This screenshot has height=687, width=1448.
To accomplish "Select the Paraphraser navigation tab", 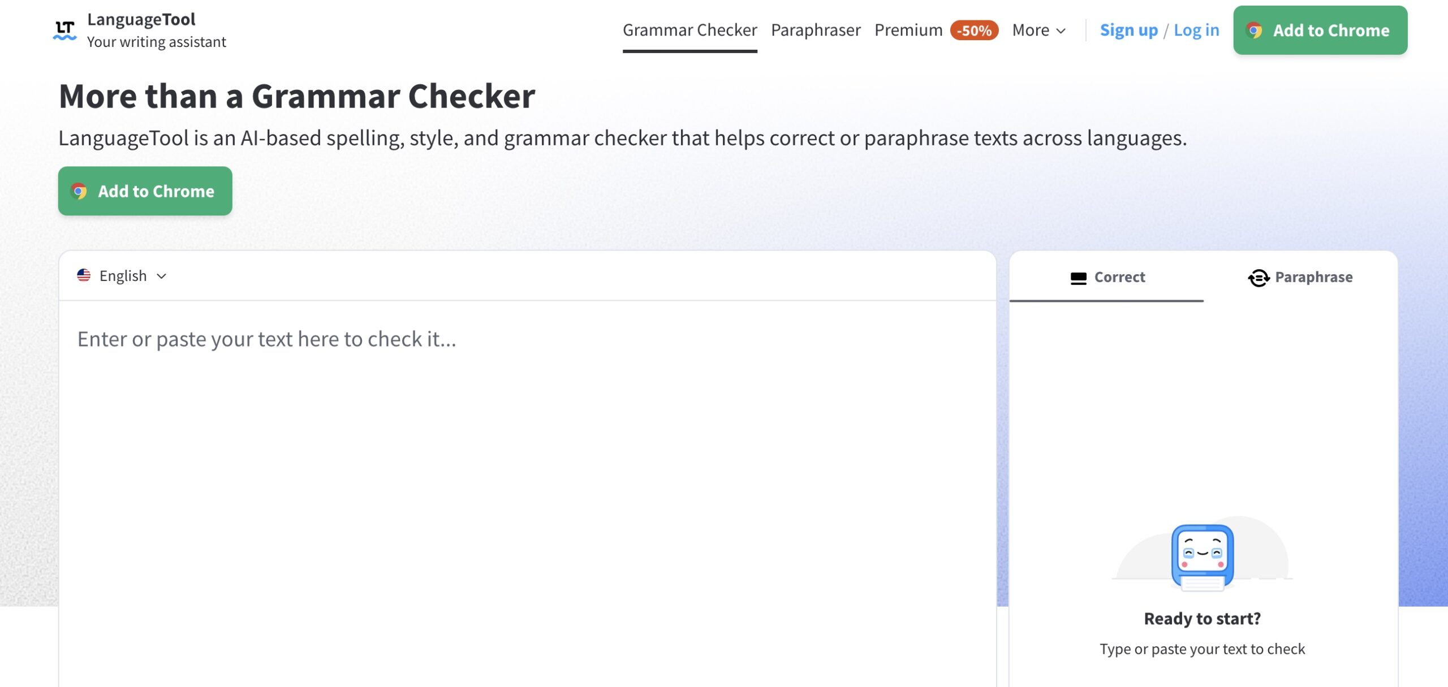I will [x=816, y=29].
